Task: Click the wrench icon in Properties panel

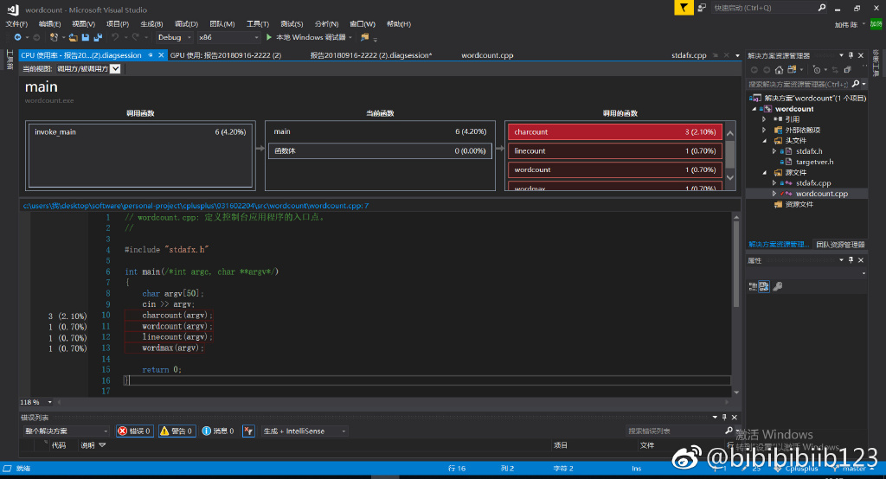Action: click(777, 286)
